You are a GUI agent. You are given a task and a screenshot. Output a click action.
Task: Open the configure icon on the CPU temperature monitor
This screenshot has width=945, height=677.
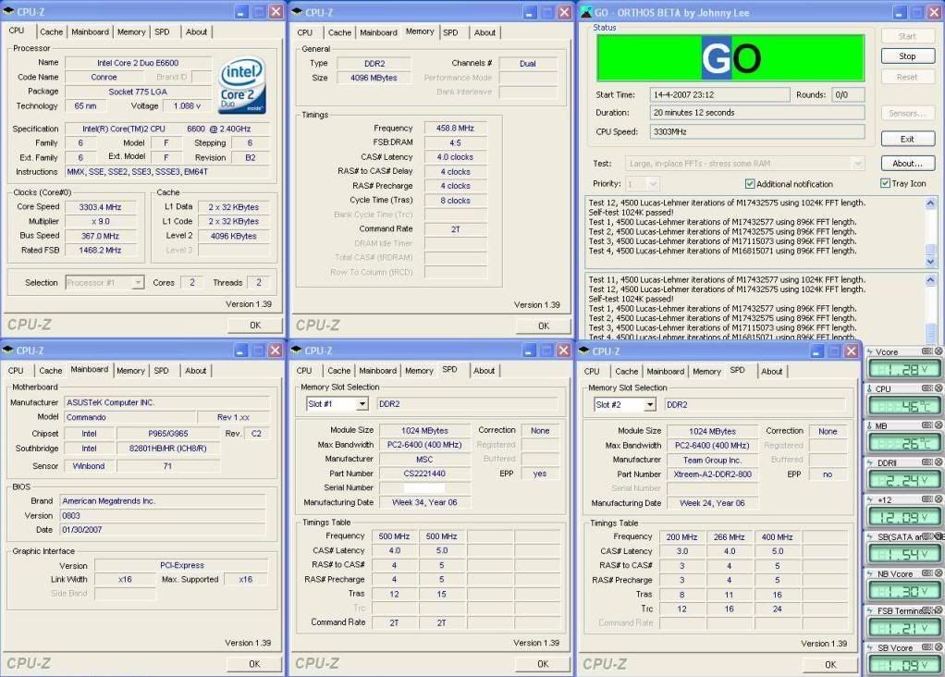(927, 388)
